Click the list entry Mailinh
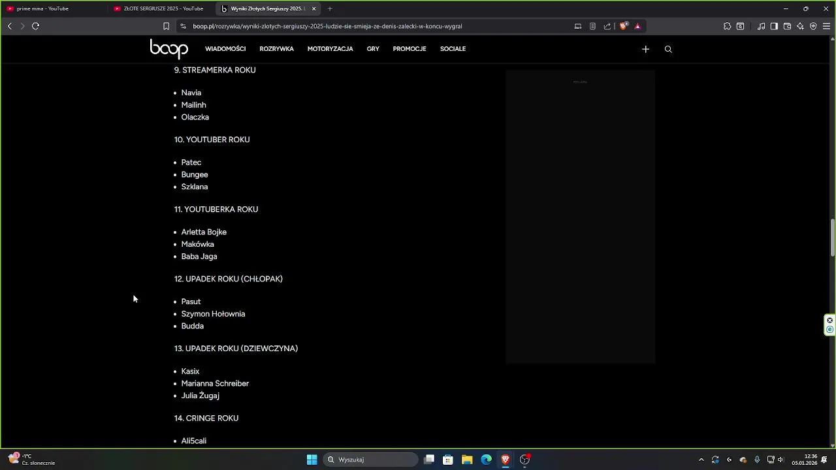This screenshot has width=836, height=470. coord(194,105)
